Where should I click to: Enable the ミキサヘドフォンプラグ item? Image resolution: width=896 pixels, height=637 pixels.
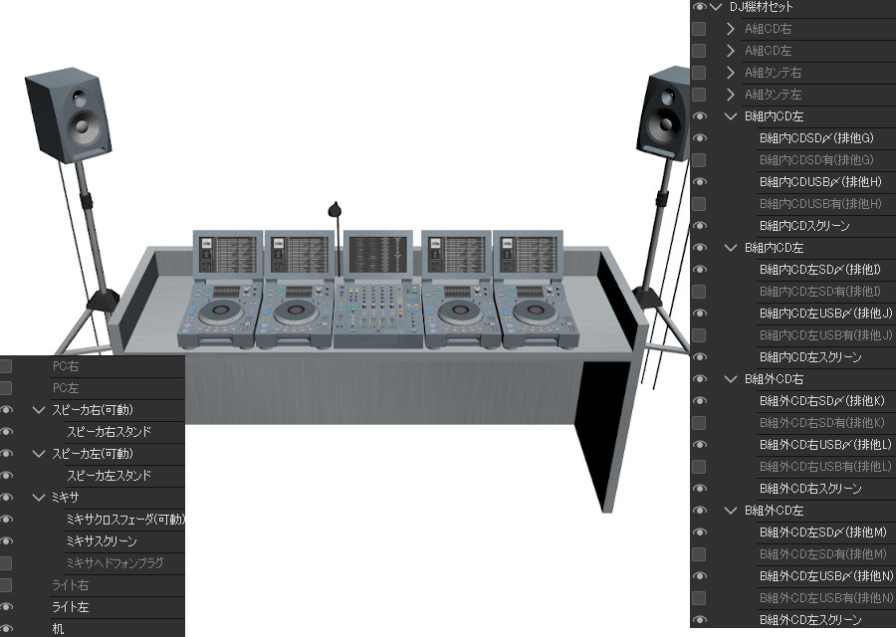click(x=8, y=563)
